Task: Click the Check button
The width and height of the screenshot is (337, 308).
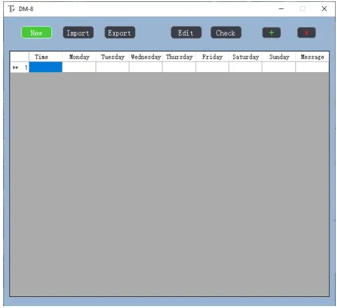Action: pos(226,32)
